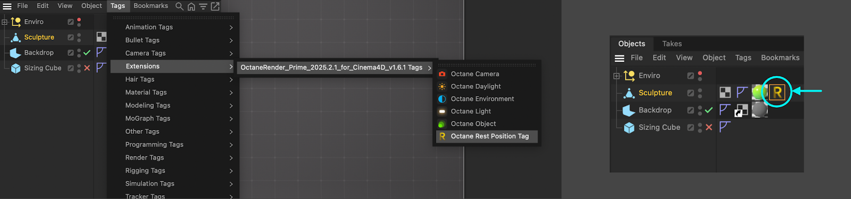The image size is (851, 199).
Task: Click Octane Object green icon in submenu
Action: pos(442,124)
